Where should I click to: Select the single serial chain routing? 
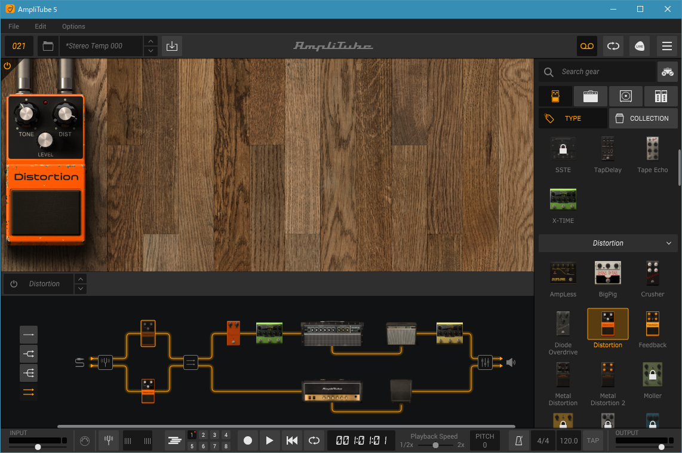(x=28, y=335)
